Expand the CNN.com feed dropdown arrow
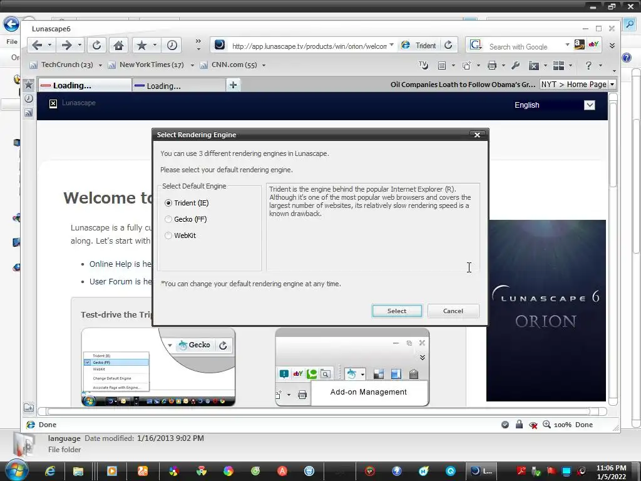641x481 pixels. tap(264, 65)
